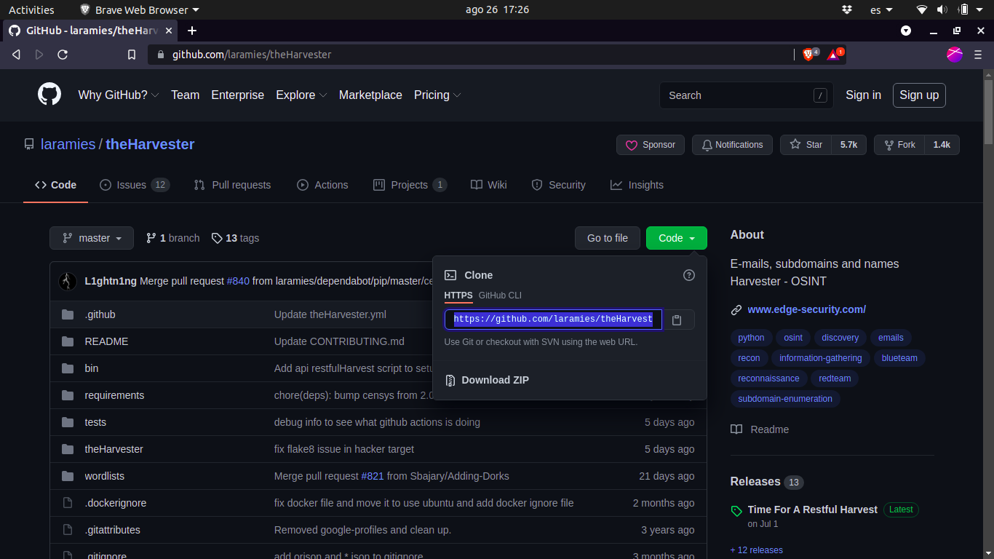Click the folder icon beside wordlists

coord(68,476)
